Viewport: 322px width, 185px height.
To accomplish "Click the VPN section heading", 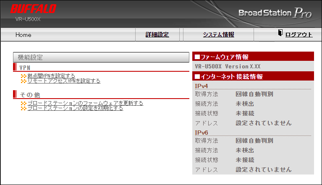I will click(25, 68).
